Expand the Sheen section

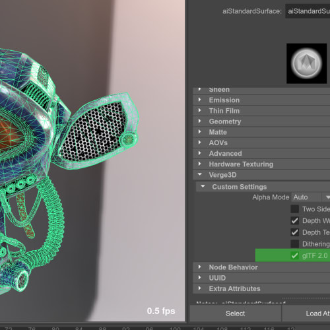coord(261,90)
